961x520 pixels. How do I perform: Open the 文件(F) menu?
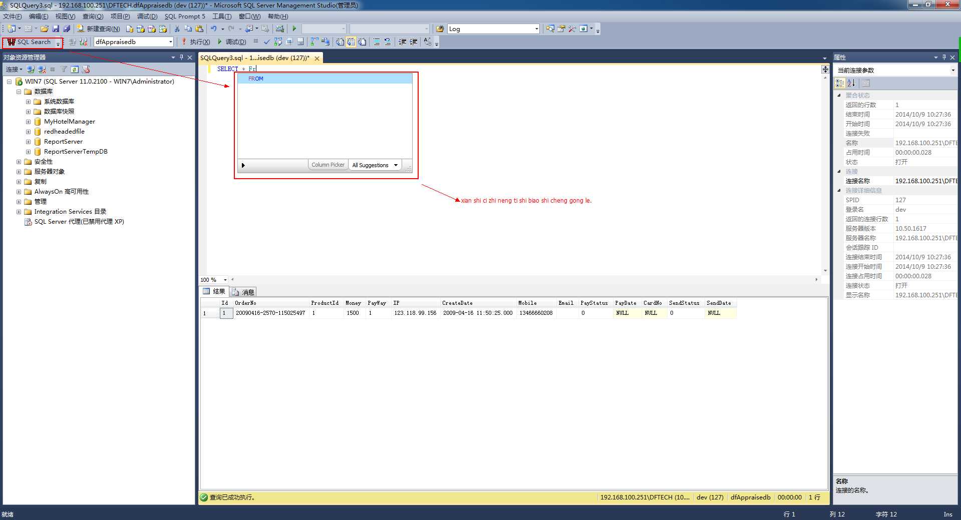[x=13, y=16]
